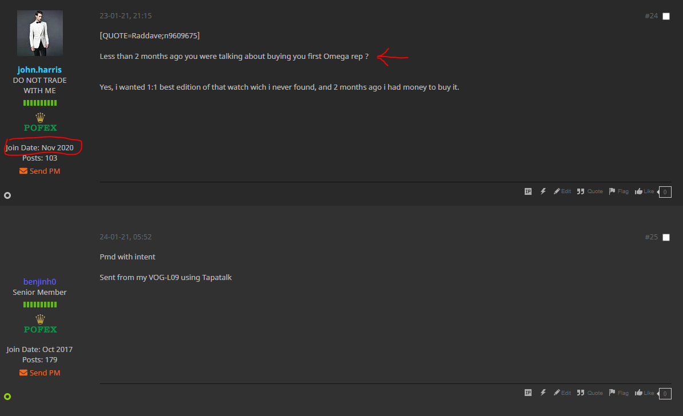Image resolution: width=683 pixels, height=416 pixels.
Task: Click the IP icon under post #24
Action: click(528, 191)
